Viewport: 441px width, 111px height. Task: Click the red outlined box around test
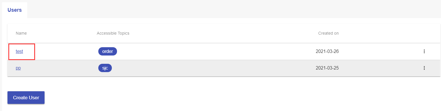point(22,52)
